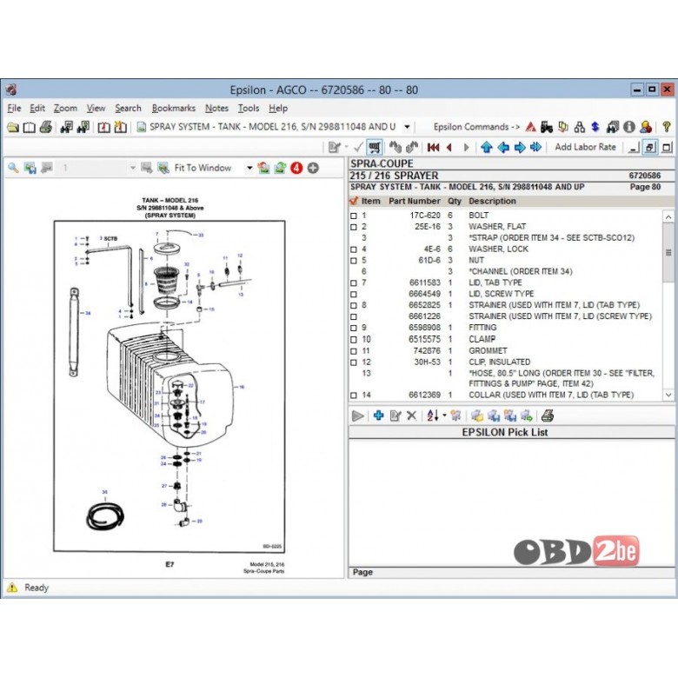The width and height of the screenshot is (678, 678).
Task: Open the View menu
Action: [96, 108]
